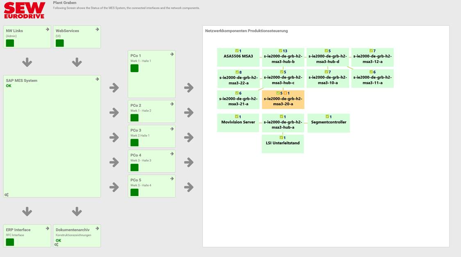Click green status square on PCo 1 card
The height and width of the screenshot is (257, 461).
(x=134, y=68)
